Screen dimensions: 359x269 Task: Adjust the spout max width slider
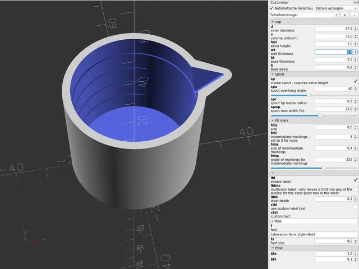point(320,115)
